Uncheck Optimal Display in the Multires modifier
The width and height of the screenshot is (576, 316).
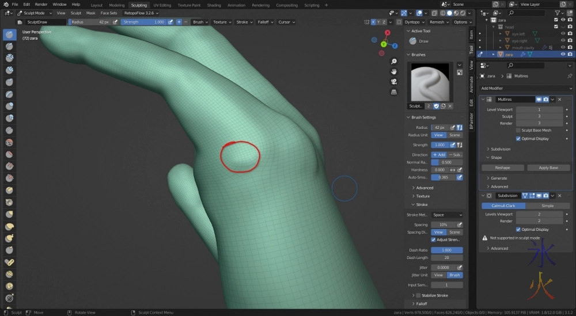click(x=518, y=139)
